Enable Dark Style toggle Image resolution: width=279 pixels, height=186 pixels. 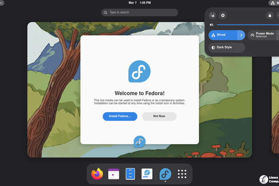[227, 47]
